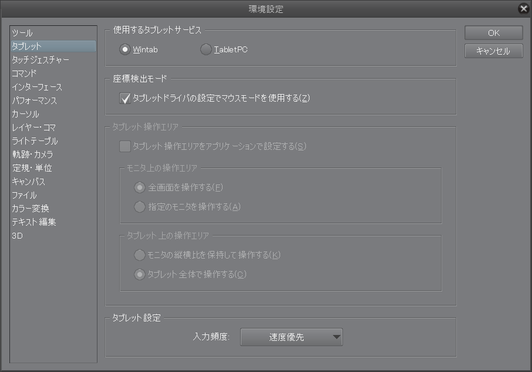Close the 環境設定 dialog
The width and height of the screenshot is (532, 372).
coord(524,8)
